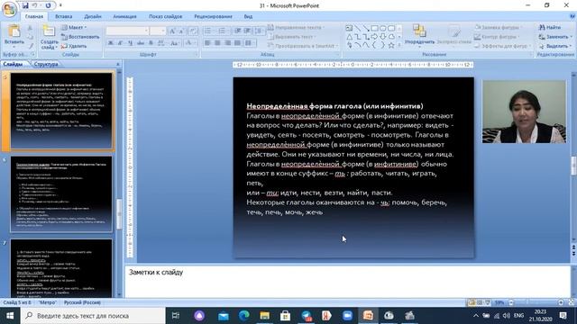Save the presentation from Quick Access toolbar
Screen dimensions: 577x324
click(25, 5)
